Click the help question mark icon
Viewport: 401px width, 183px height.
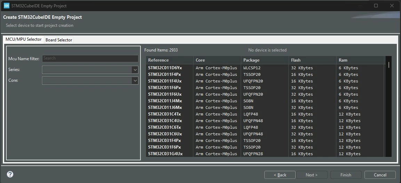[10, 175]
